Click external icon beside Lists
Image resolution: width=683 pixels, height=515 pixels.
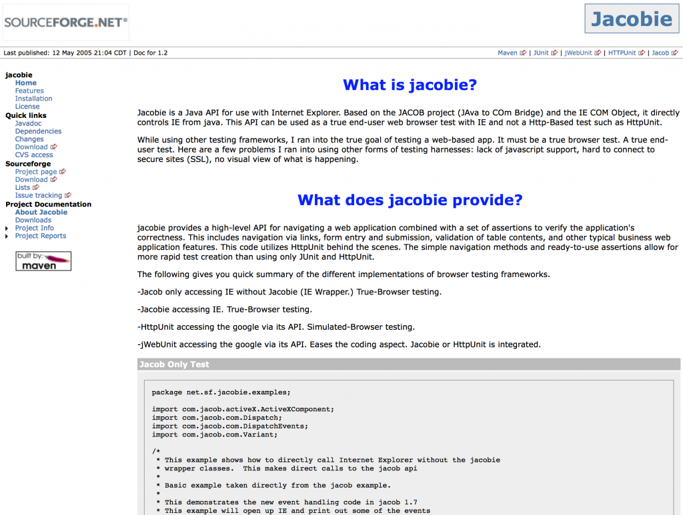[x=36, y=187]
